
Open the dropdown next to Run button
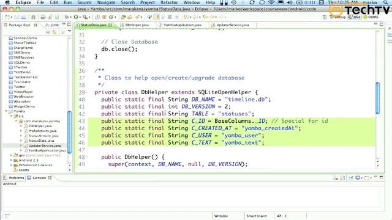pyautogui.click(x=80, y=18)
